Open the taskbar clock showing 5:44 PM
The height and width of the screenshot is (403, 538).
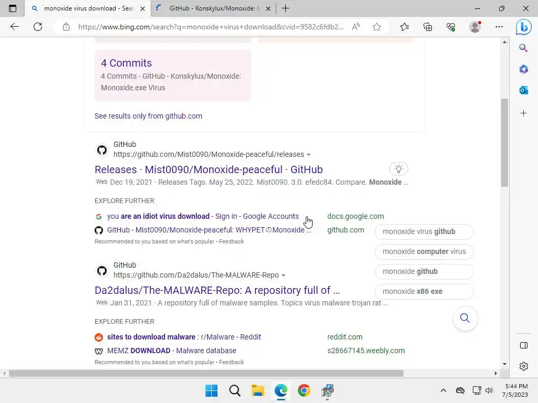(x=515, y=390)
